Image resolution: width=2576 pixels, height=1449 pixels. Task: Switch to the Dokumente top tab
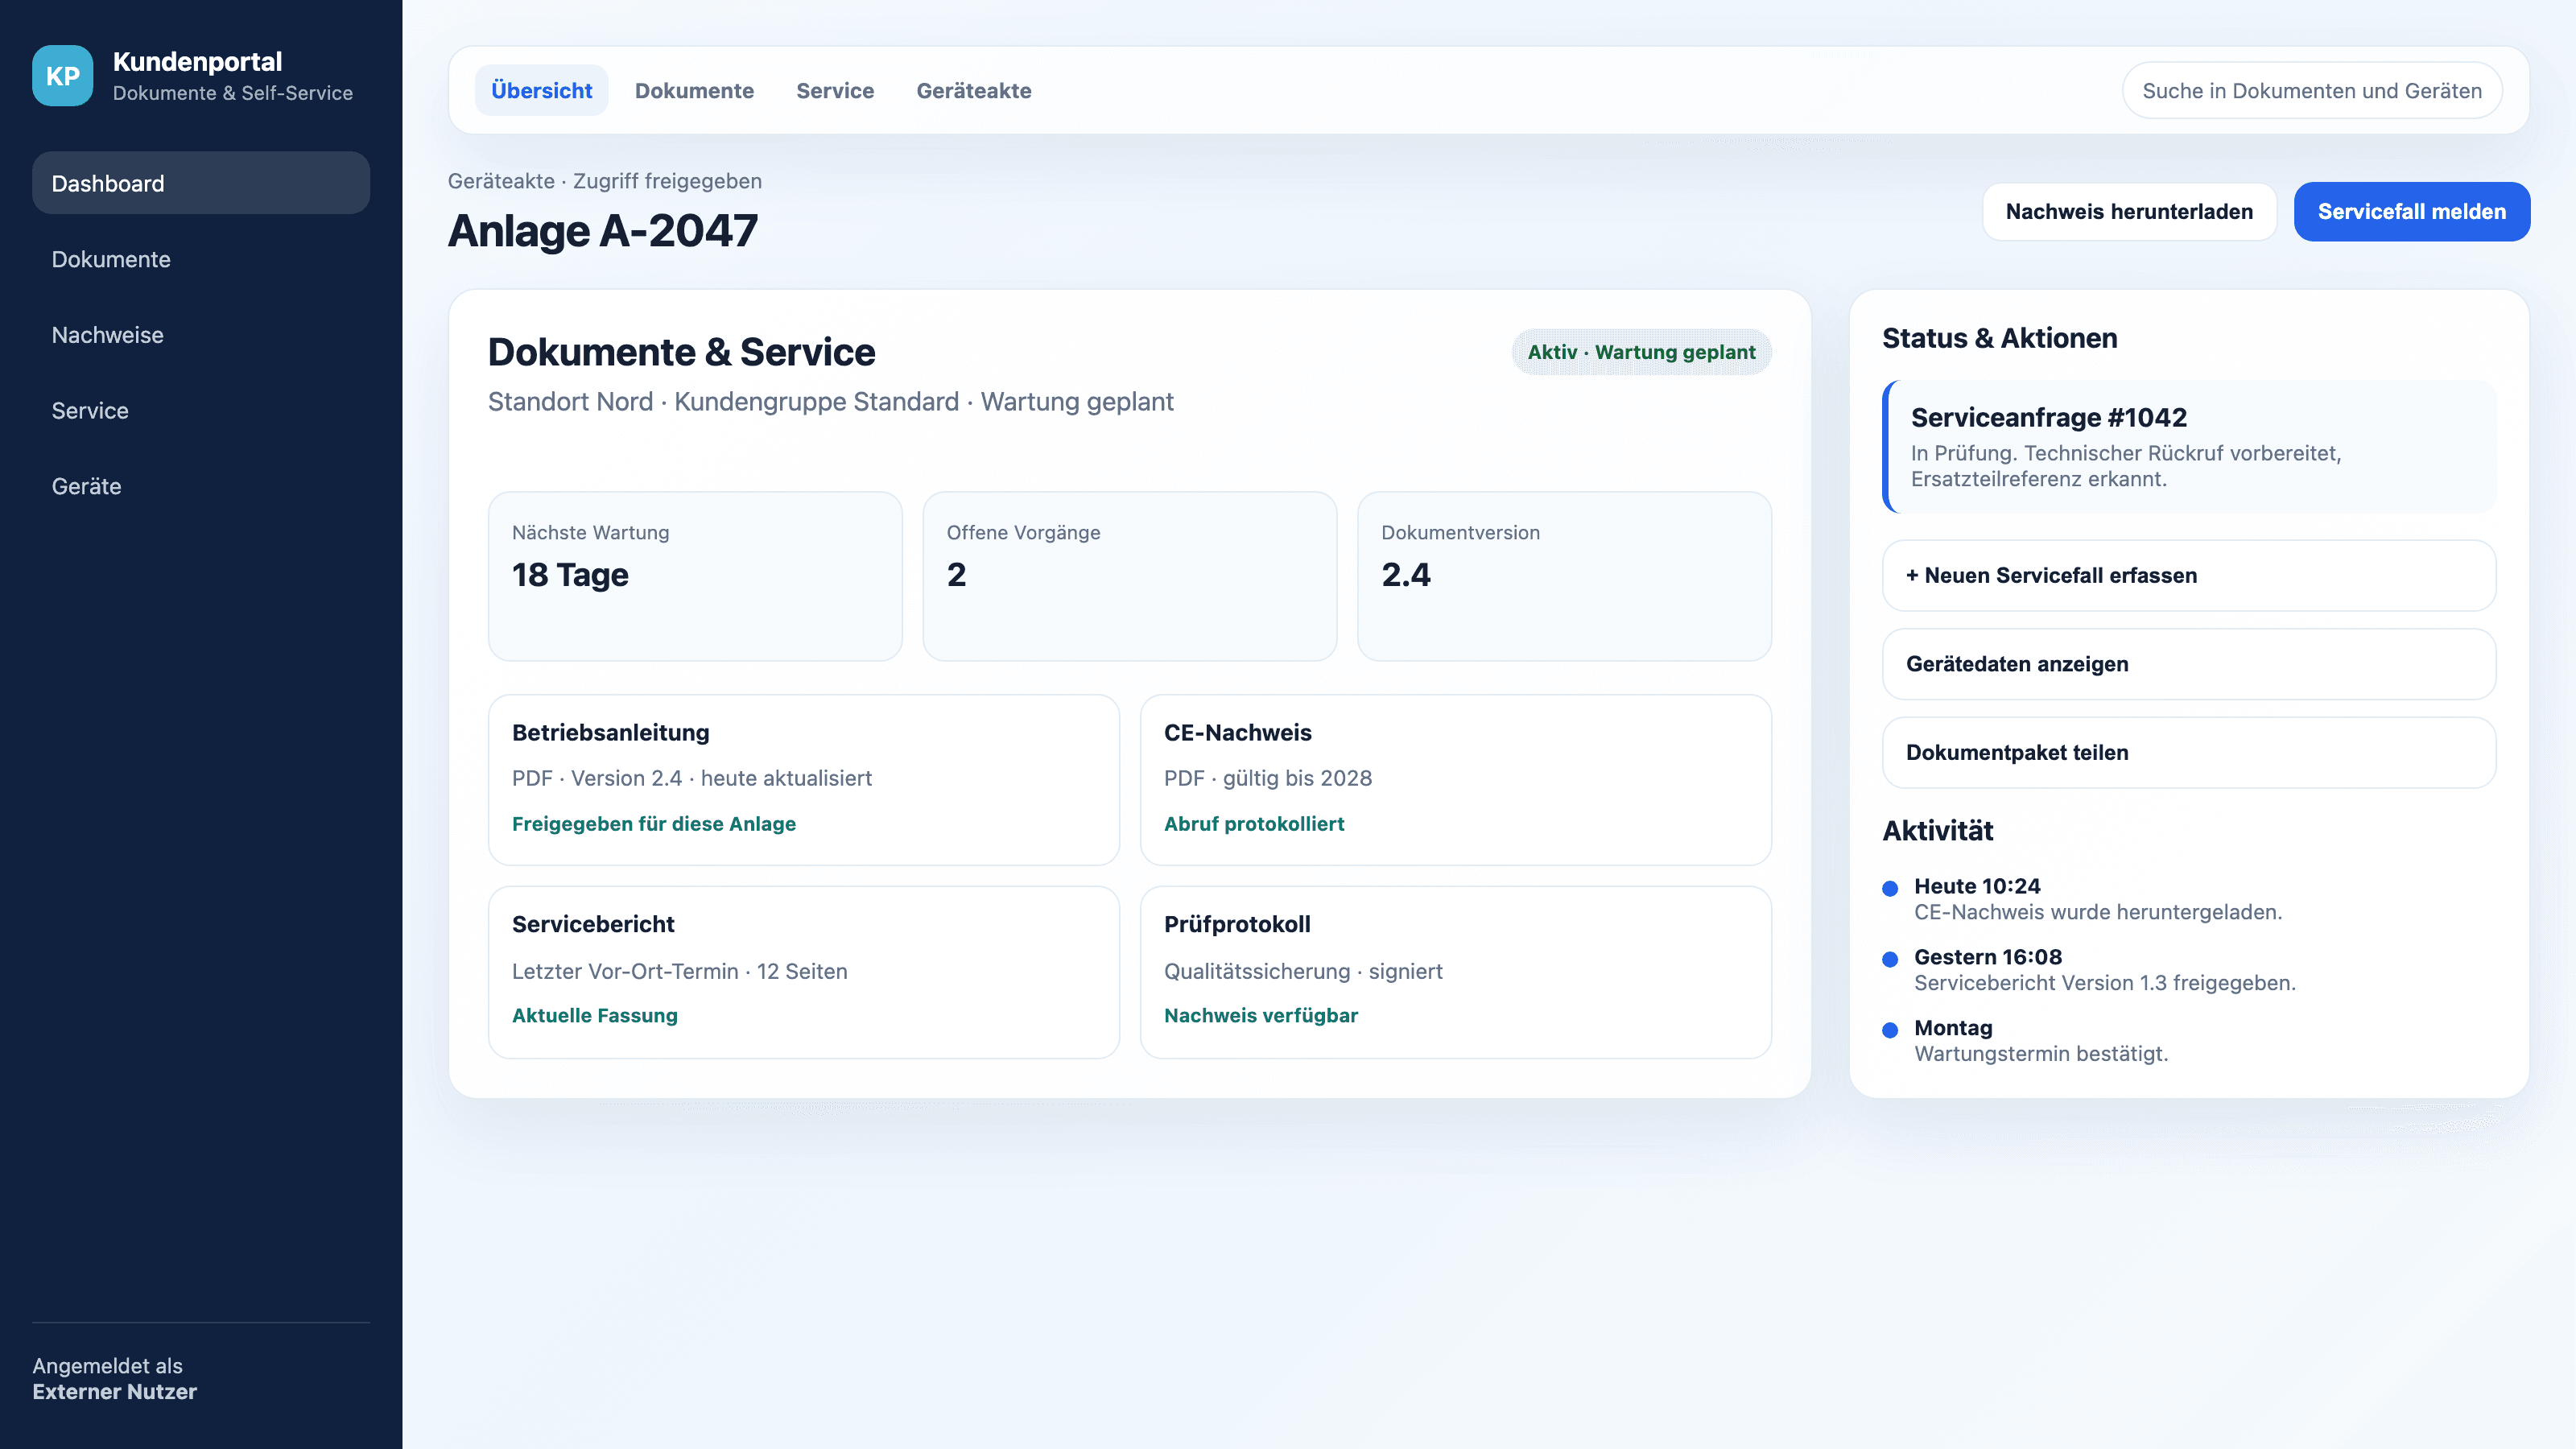pyautogui.click(x=694, y=90)
